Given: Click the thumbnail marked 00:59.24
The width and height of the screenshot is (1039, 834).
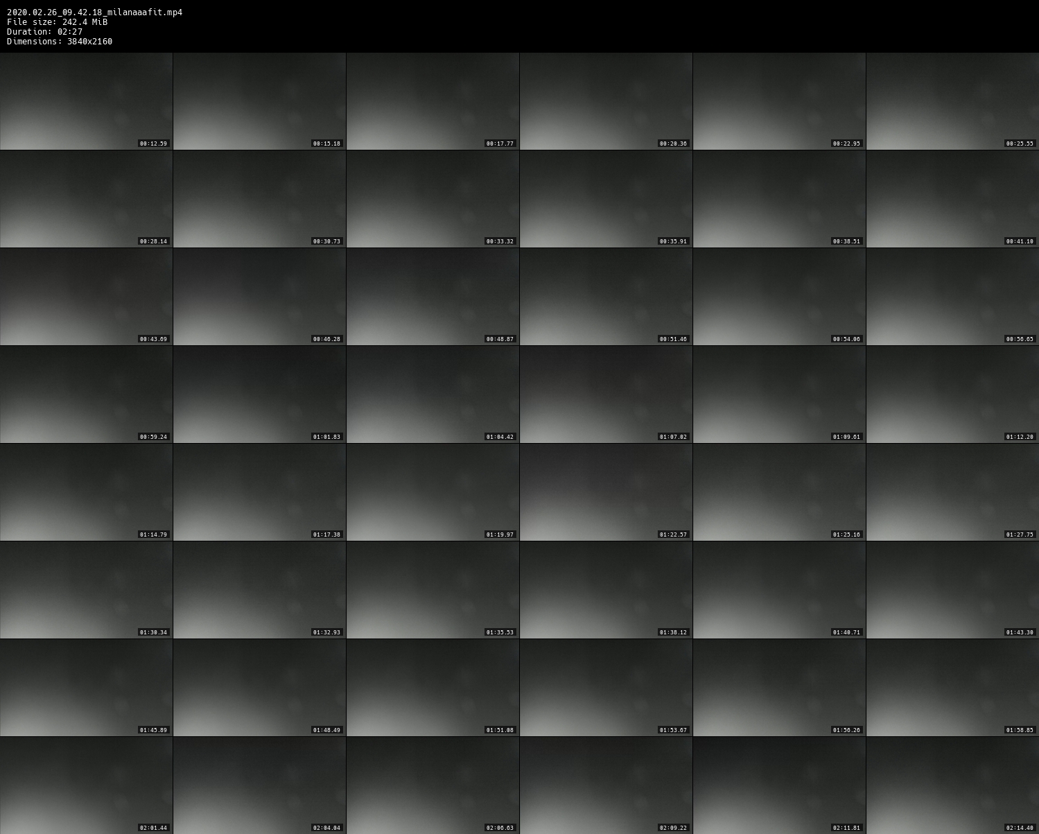Looking at the screenshot, I should 86,394.
